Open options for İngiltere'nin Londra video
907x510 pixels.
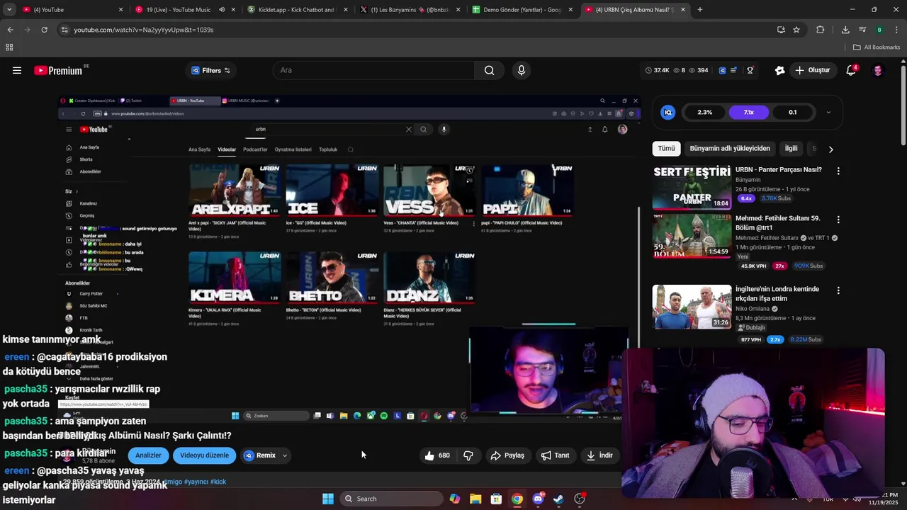coord(838,290)
